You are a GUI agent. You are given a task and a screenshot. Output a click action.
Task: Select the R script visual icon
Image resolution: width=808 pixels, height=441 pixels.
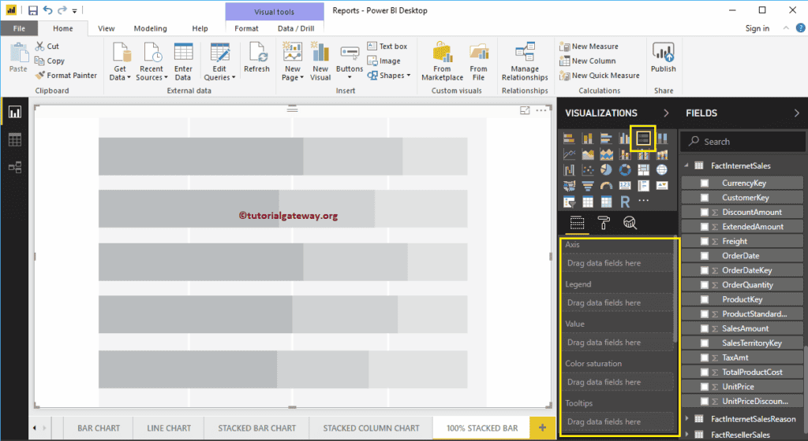(x=625, y=202)
